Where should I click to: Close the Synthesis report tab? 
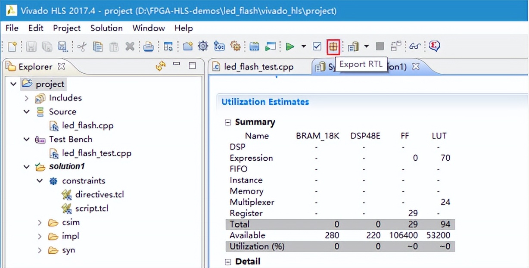click(416, 67)
